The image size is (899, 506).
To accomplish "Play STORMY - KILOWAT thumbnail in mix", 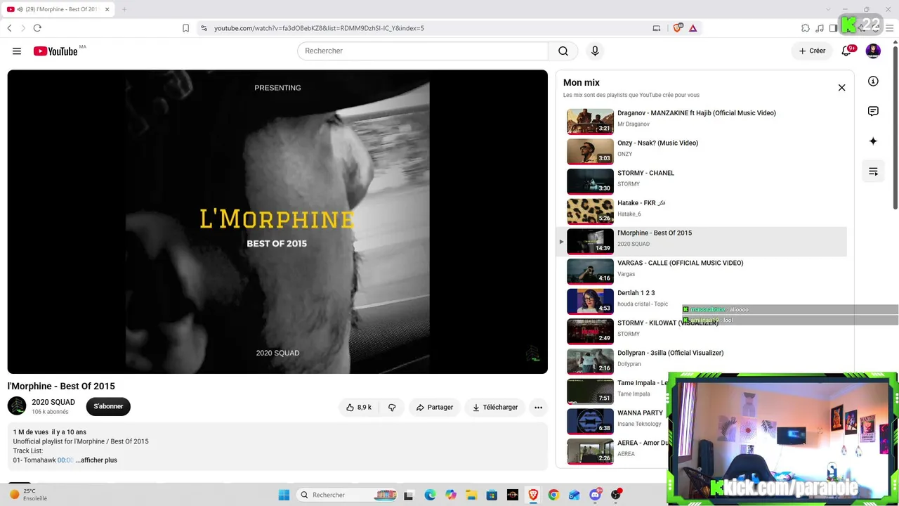I will point(590,331).
